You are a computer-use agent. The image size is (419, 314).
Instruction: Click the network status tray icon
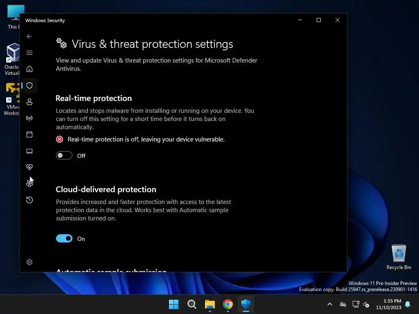pos(356,304)
